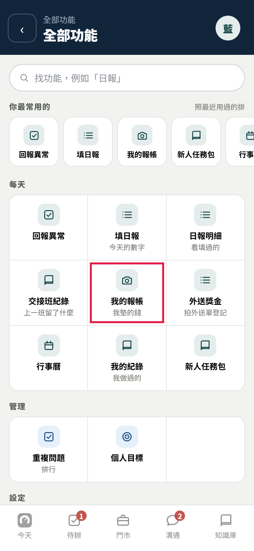Tap the 個人目標 target icon
This screenshot has width=254, height=551.
click(x=127, y=437)
